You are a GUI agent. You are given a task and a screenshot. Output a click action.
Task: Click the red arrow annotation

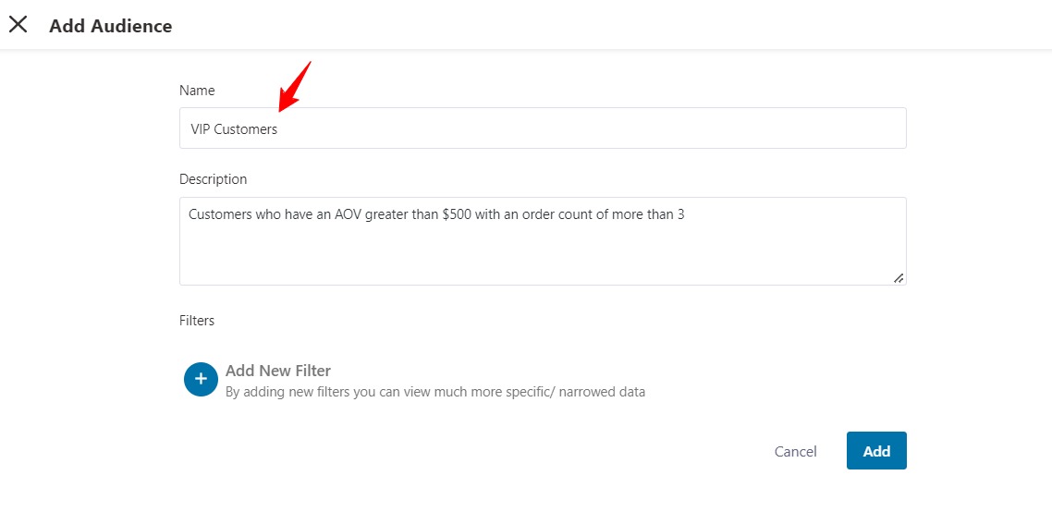[295, 87]
